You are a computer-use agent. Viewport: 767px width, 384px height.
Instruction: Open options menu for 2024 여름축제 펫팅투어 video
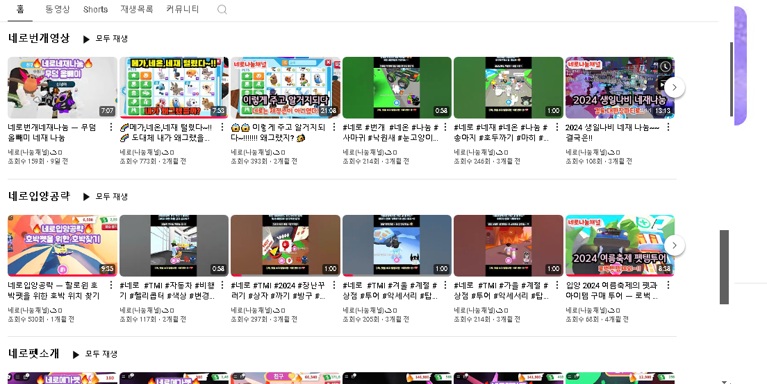[x=668, y=285]
